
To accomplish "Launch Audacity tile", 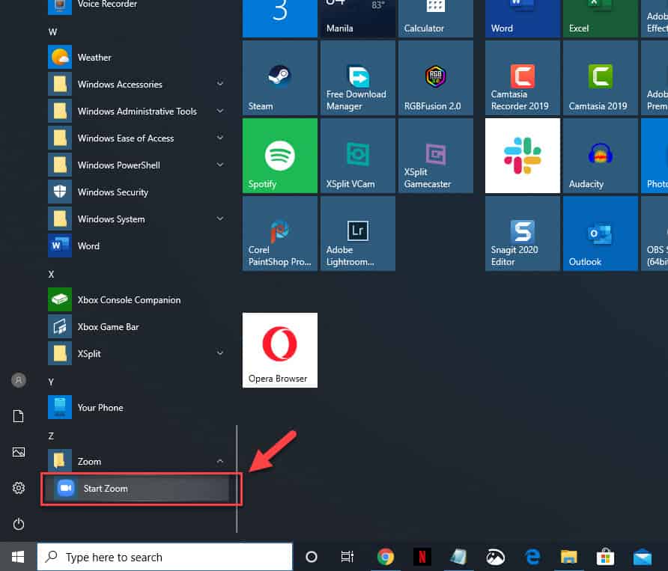I will pyautogui.click(x=601, y=156).
